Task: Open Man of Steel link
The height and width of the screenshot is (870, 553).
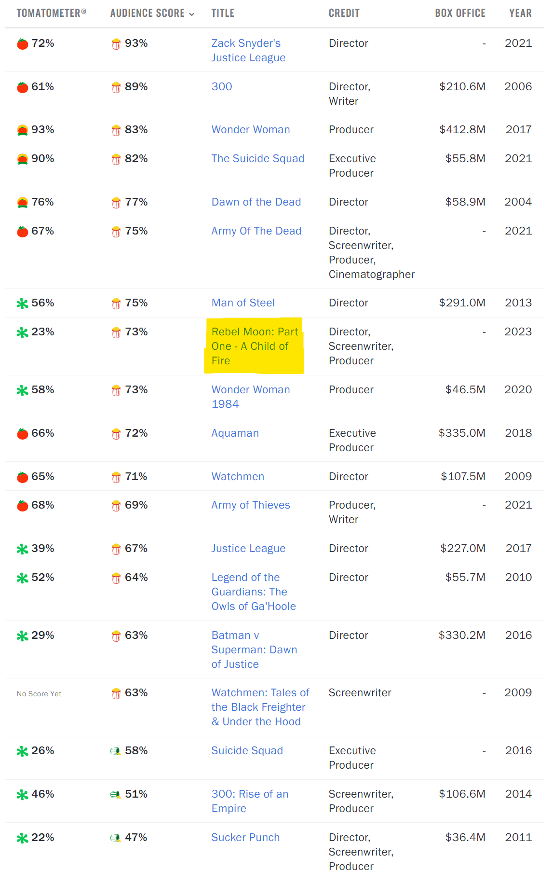Action: coord(243,303)
